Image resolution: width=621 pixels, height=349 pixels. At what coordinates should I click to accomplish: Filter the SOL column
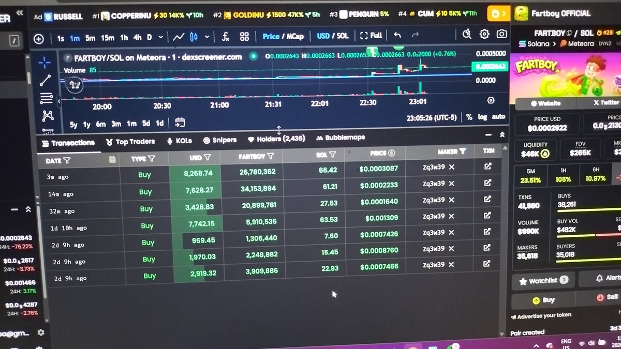pyautogui.click(x=333, y=154)
